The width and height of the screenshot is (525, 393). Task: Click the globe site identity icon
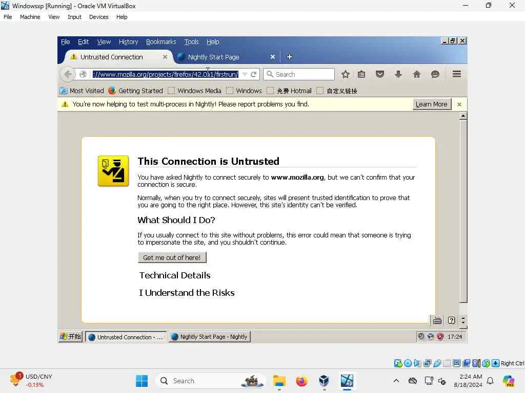pyautogui.click(x=83, y=74)
